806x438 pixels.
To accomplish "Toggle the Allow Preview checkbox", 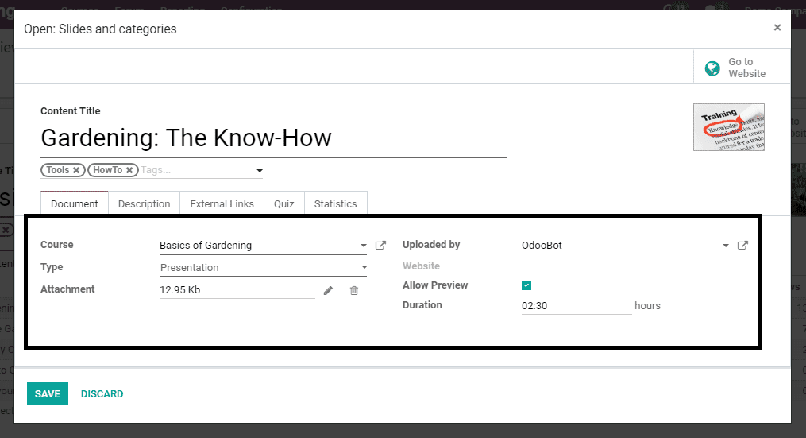I will click(526, 285).
